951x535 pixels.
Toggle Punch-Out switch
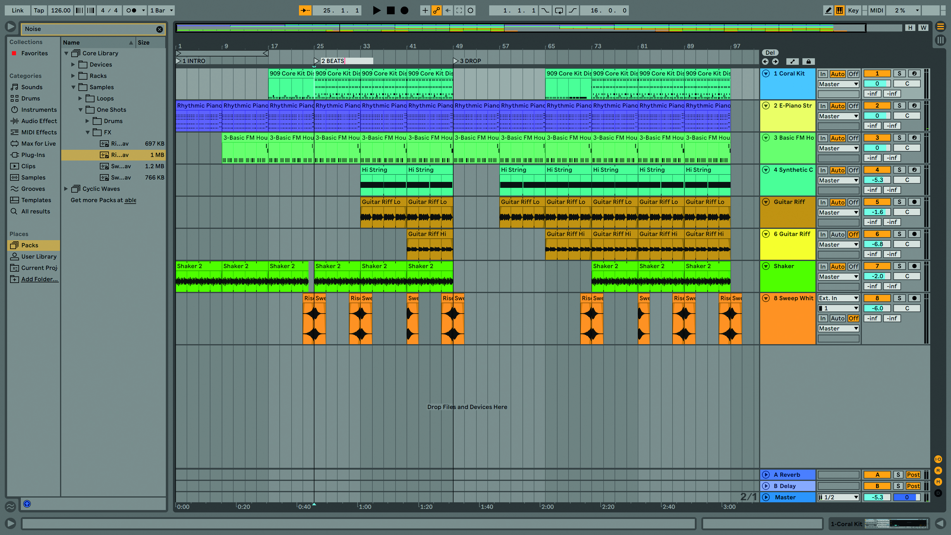[x=573, y=10]
